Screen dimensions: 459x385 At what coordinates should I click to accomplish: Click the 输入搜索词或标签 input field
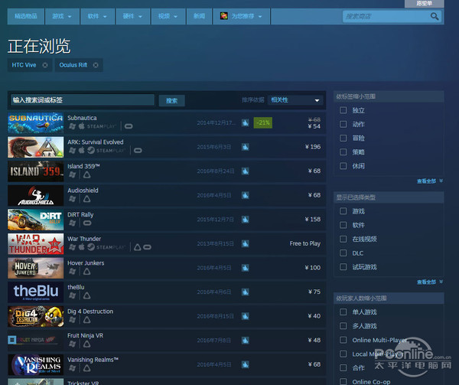83,100
